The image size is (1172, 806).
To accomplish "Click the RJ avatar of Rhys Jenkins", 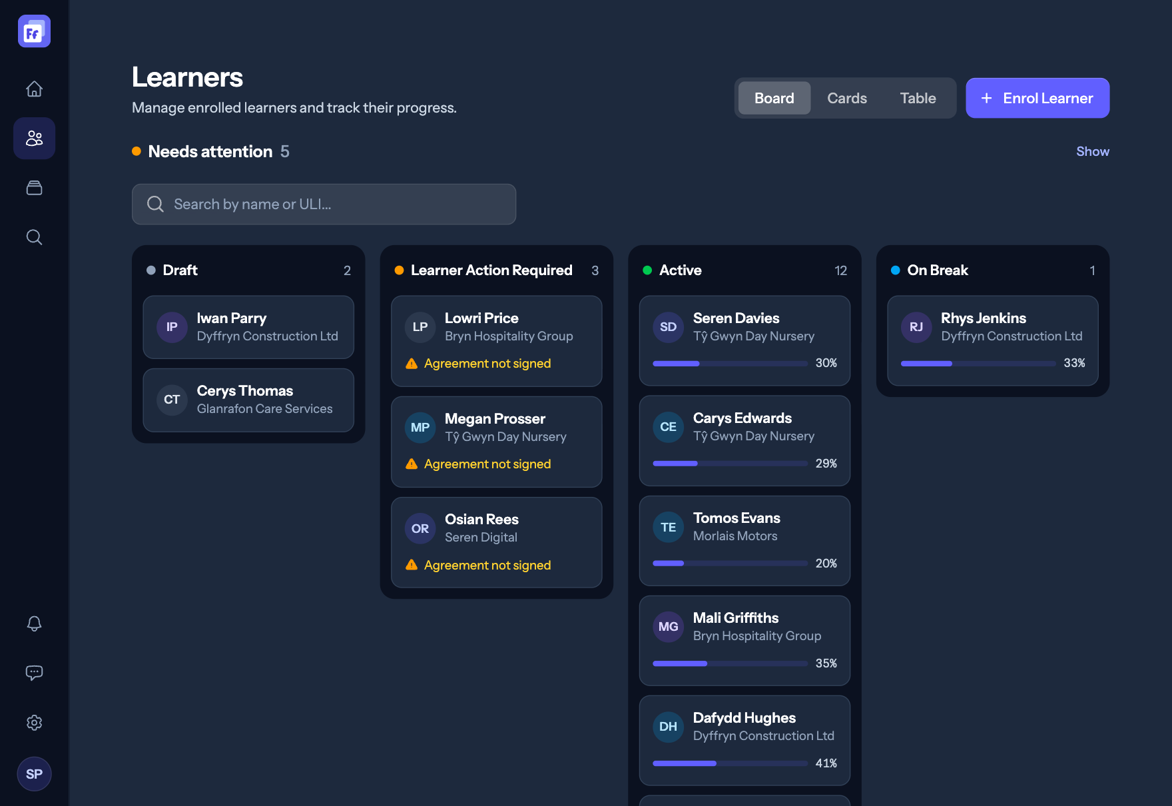I will pos(916,327).
